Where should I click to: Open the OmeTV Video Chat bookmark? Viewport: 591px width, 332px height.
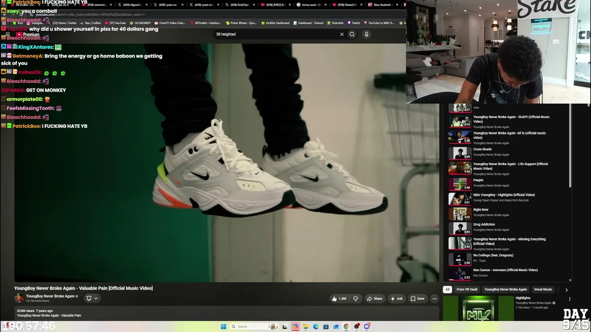pyautogui.click(x=169, y=23)
